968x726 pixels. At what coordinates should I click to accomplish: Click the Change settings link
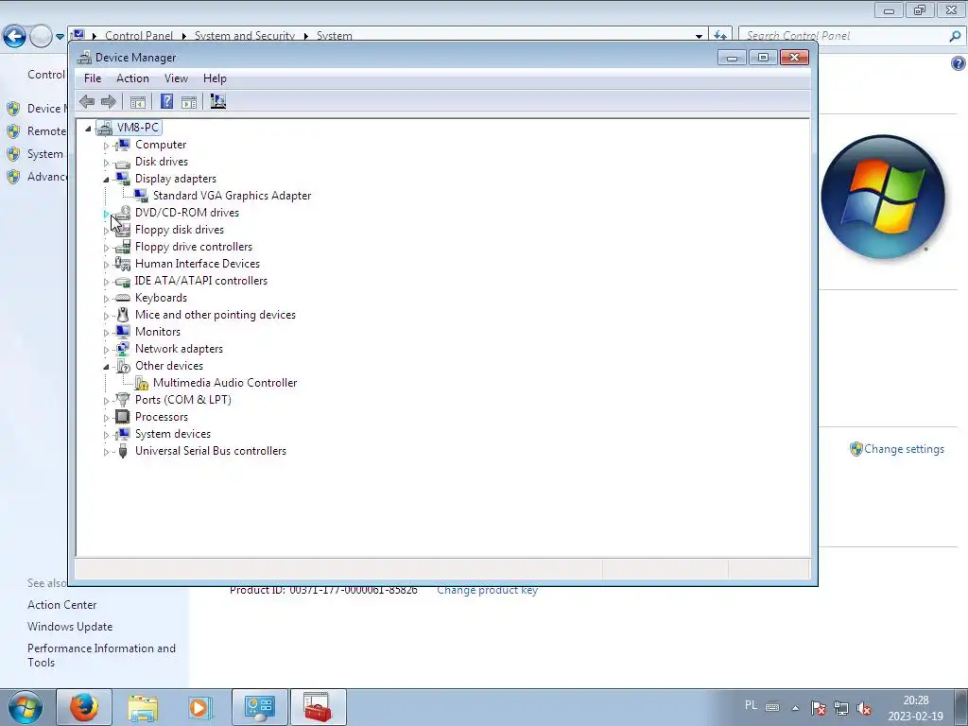[x=904, y=449]
